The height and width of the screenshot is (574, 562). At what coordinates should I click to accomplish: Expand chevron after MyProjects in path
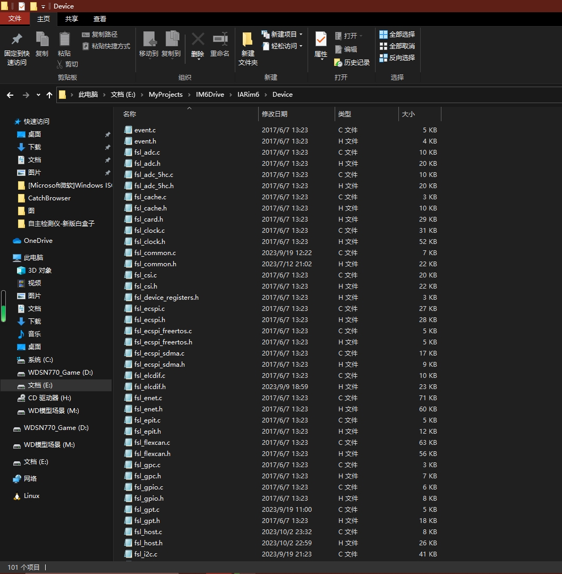click(x=189, y=95)
